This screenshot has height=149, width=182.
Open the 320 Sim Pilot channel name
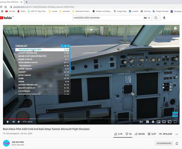tap(18, 142)
